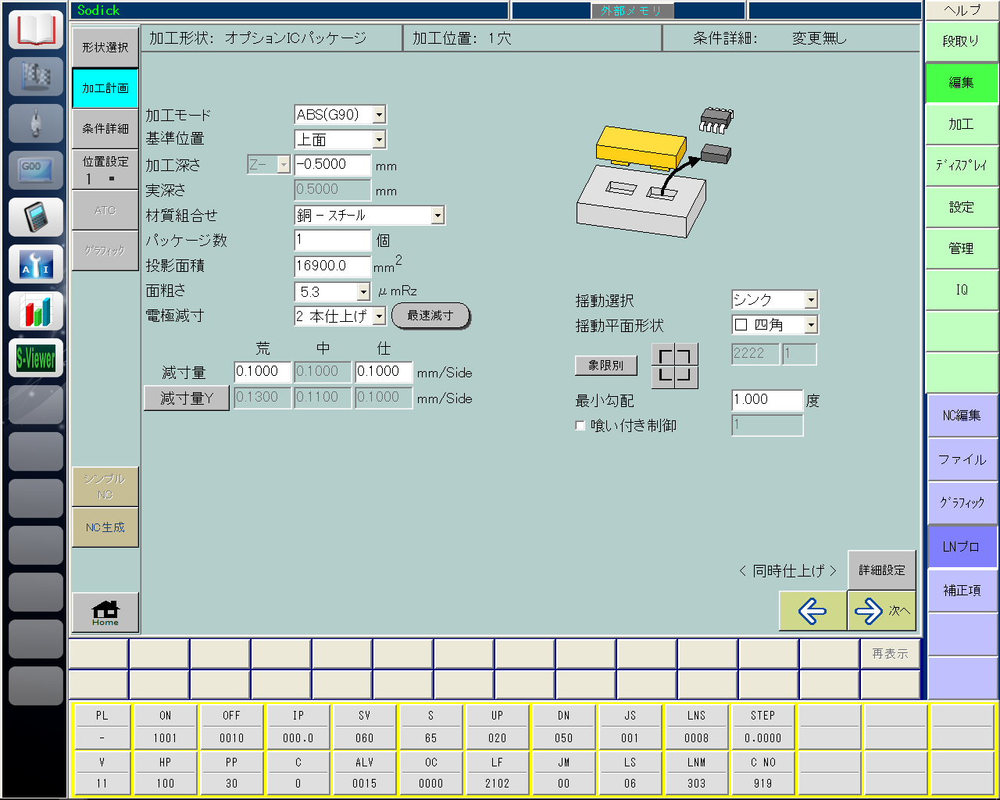
Task: Click the 象限別 button
Action: pyautogui.click(x=606, y=365)
